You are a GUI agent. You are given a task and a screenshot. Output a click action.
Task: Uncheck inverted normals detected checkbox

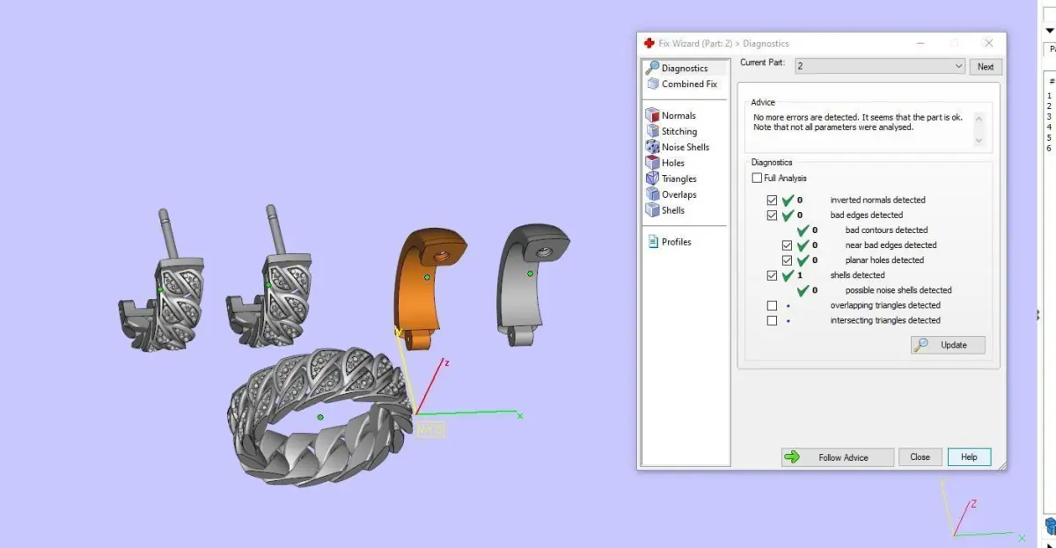click(x=772, y=201)
